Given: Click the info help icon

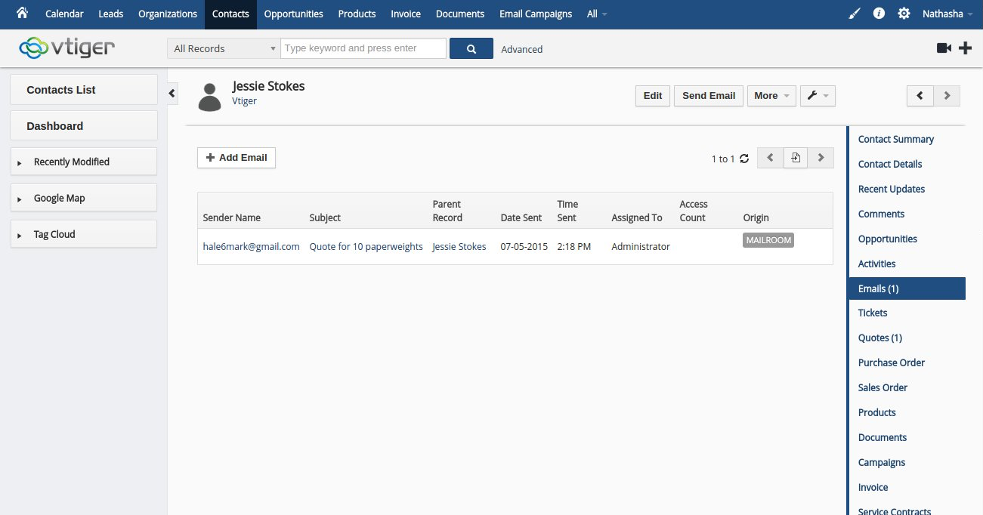Looking at the screenshot, I should click(879, 14).
